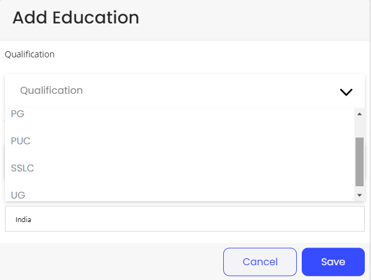Click the chevron arrow in Qualification dropdown
Image resolution: width=371 pixels, height=280 pixels.
point(346,92)
